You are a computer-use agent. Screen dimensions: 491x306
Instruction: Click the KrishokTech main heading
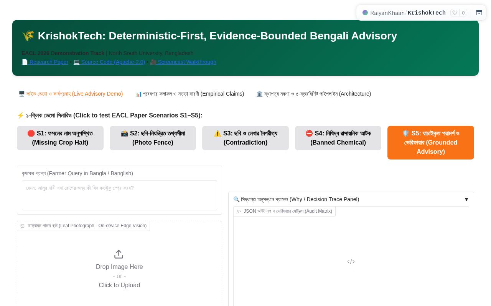click(x=209, y=36)
